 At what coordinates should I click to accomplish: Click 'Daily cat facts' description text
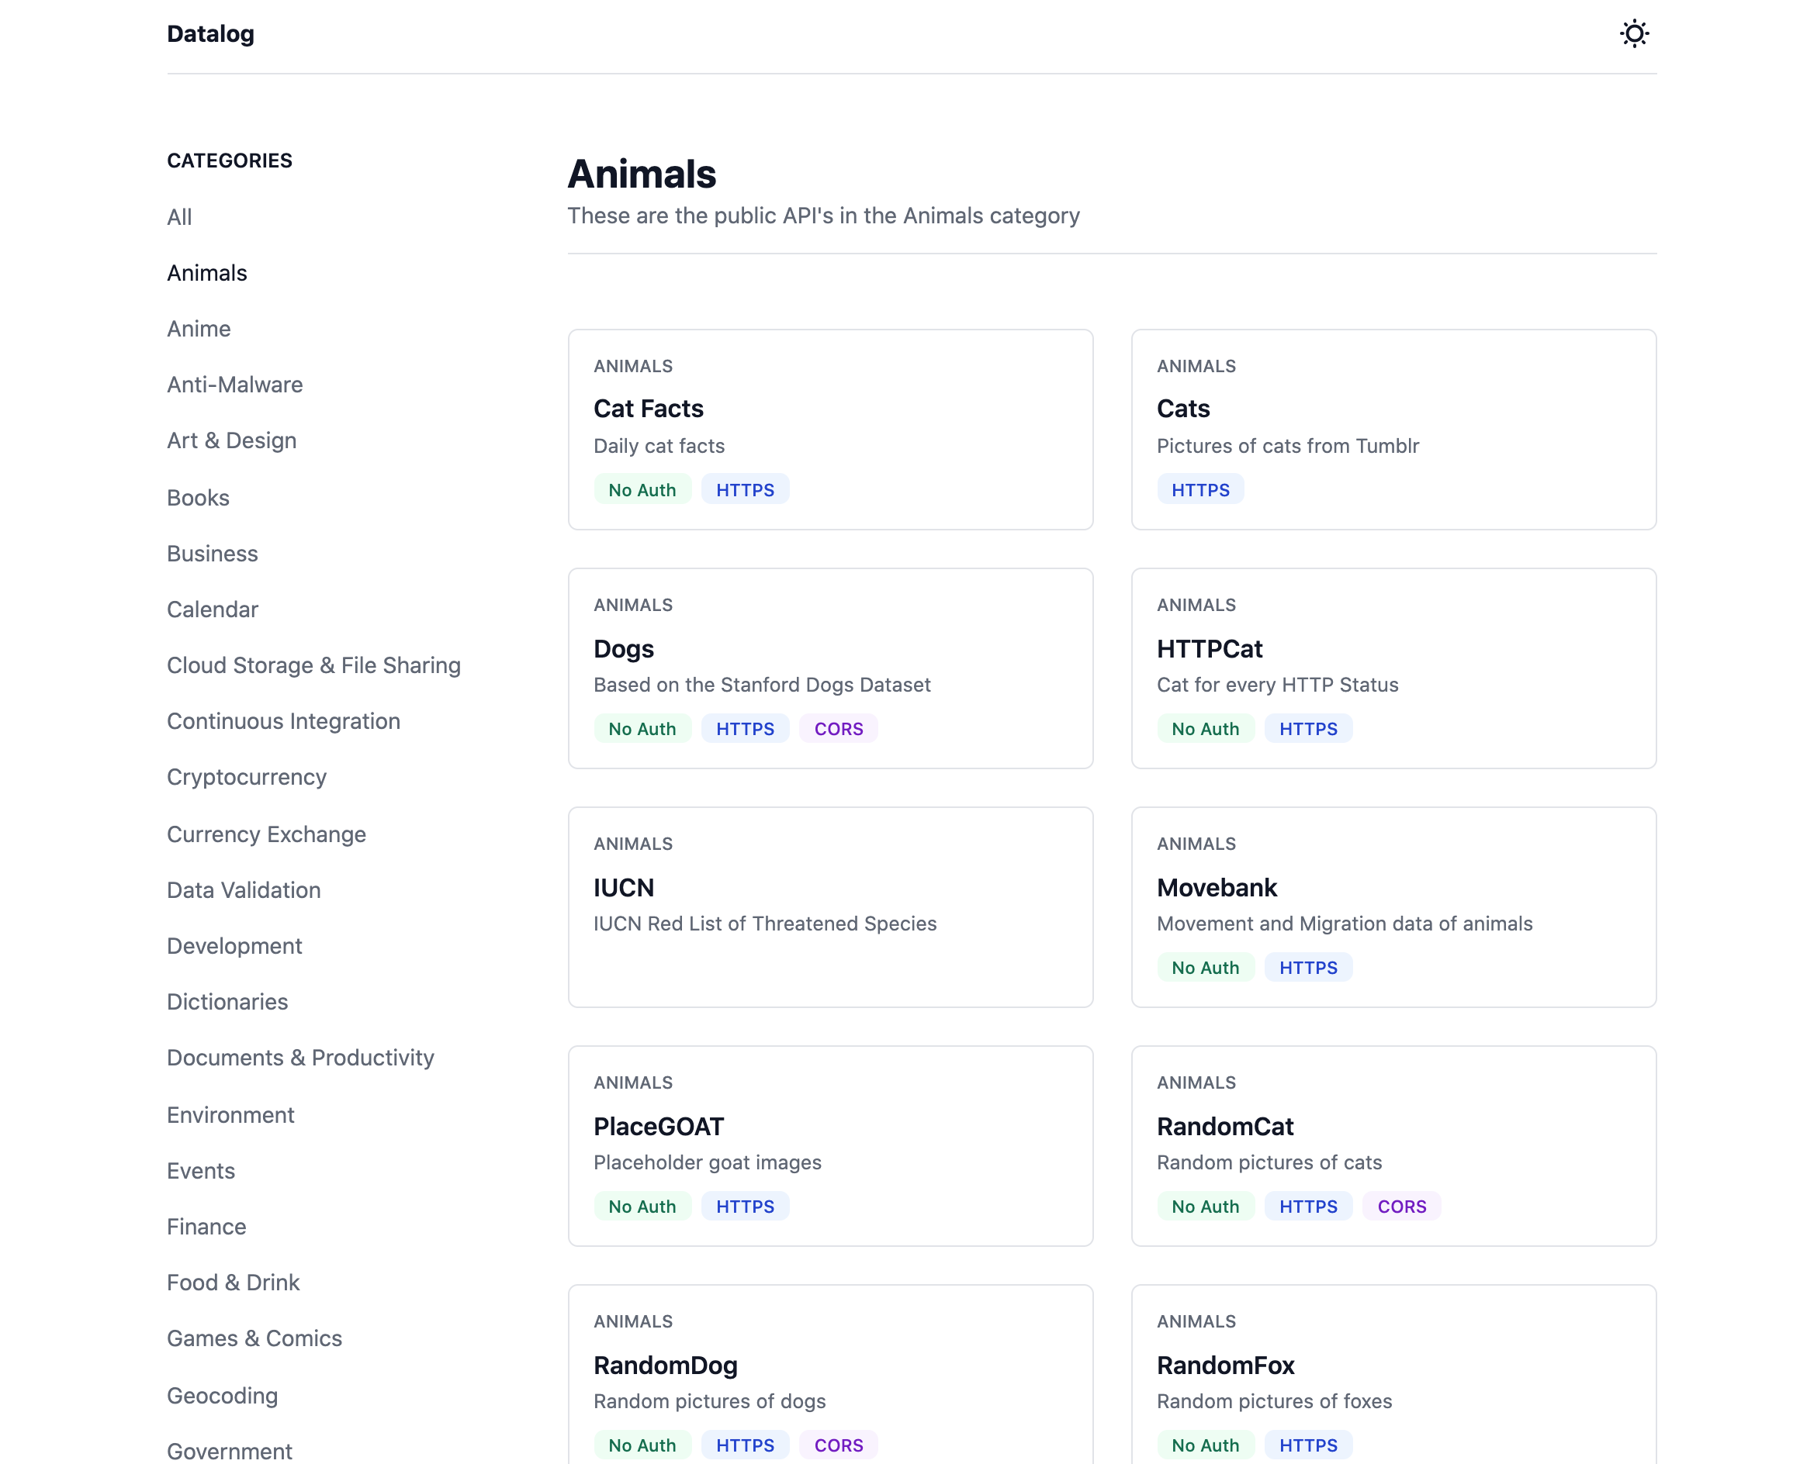tap(658, 445)
